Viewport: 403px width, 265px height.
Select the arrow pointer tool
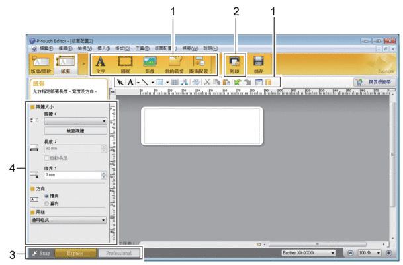120,82
